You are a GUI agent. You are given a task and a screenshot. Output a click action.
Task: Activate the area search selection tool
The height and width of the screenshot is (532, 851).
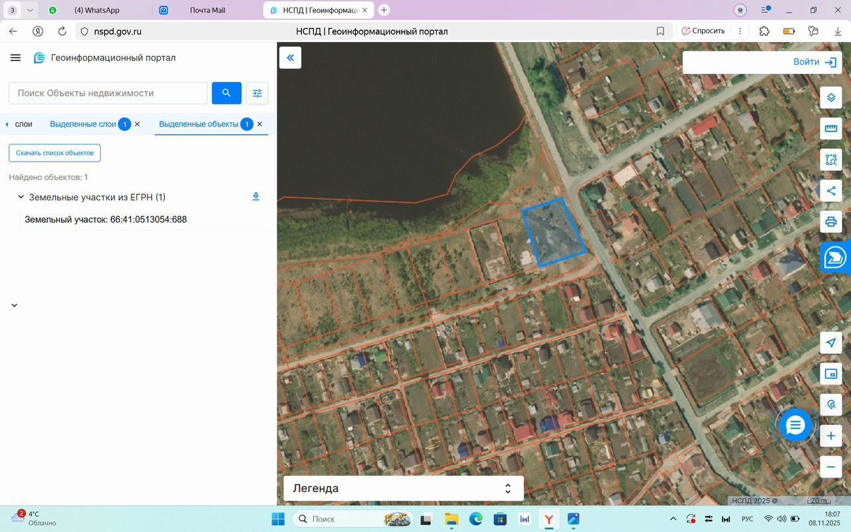coord(831,160)
